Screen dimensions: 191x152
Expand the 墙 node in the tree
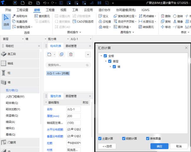[110, 67]
